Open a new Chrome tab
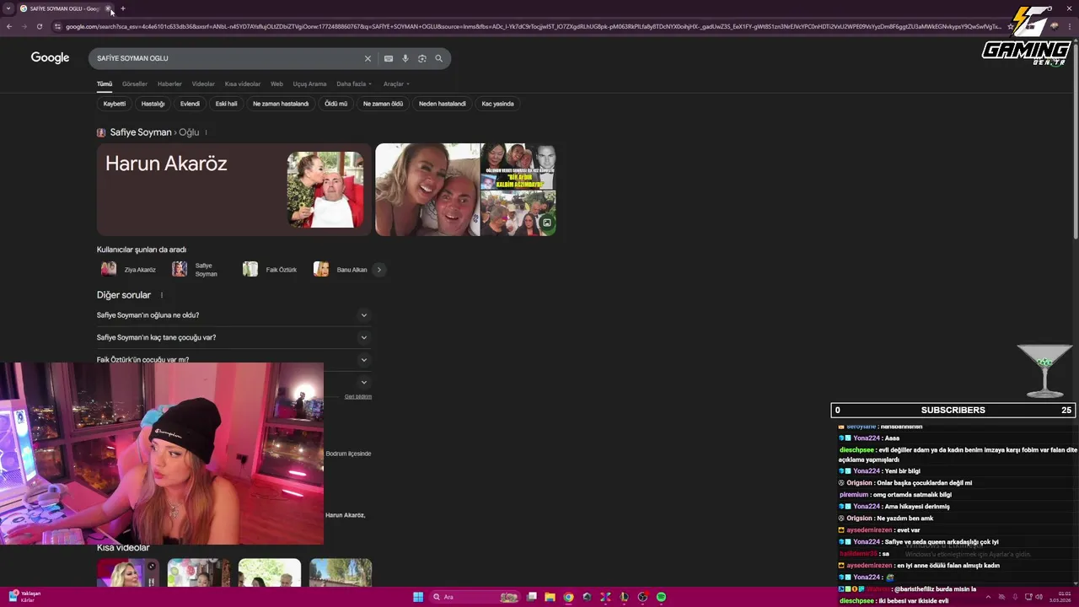Viewport: 1079px width, 607px height. 123,8
